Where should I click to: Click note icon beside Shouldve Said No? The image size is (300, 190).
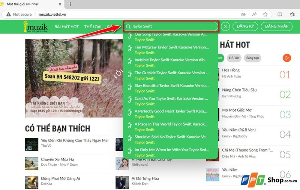[130, 138]
